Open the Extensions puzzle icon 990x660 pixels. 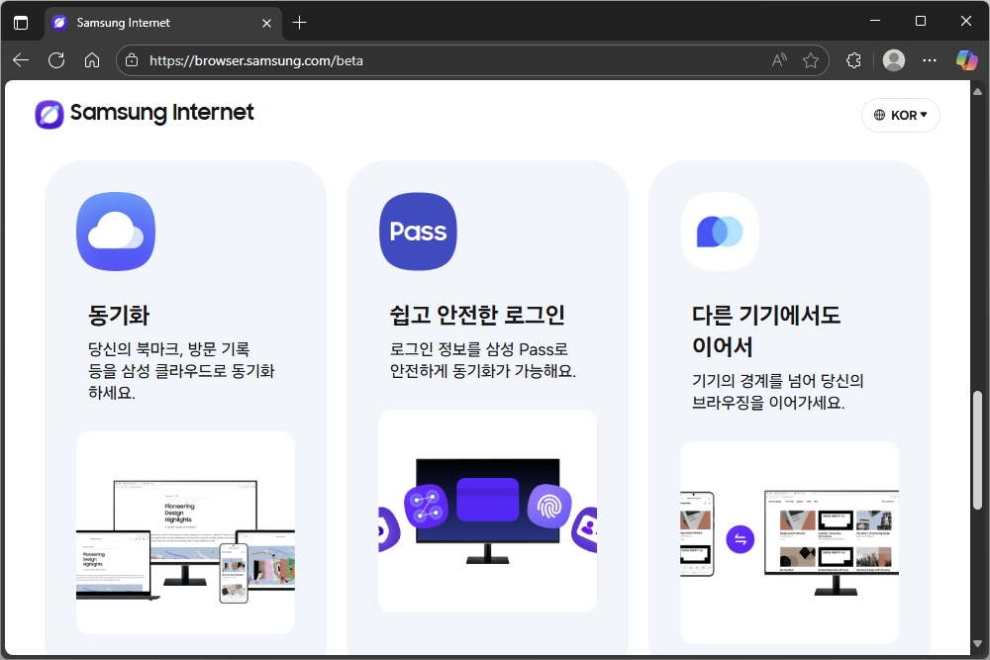point(853,60)
